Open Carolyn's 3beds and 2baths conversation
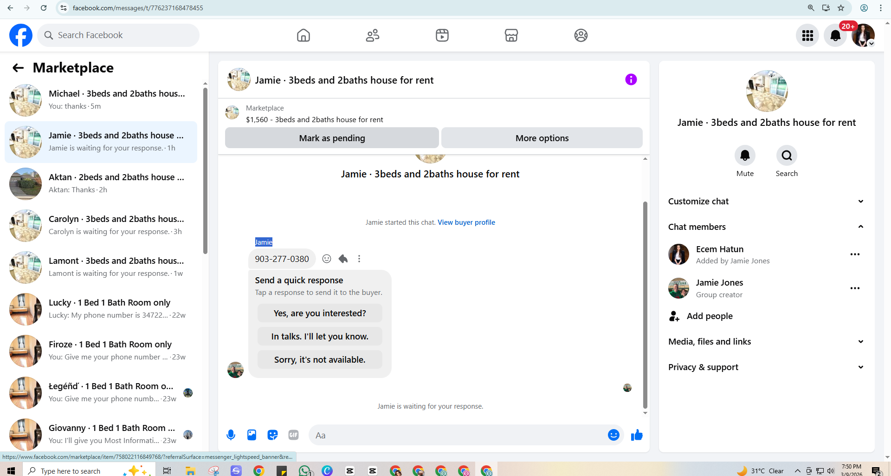This screenshot has width=891, height=476. (x=101, y=226)
